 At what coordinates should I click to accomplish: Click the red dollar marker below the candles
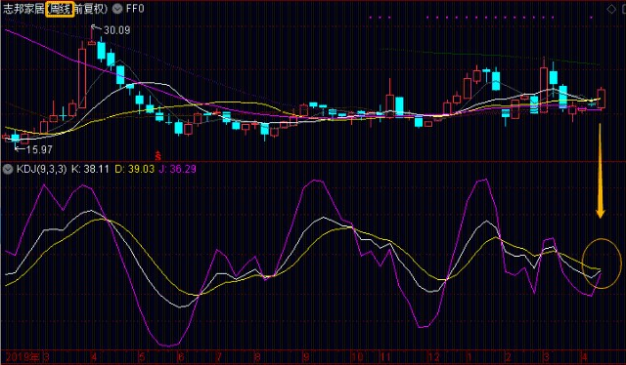point(158,155)
